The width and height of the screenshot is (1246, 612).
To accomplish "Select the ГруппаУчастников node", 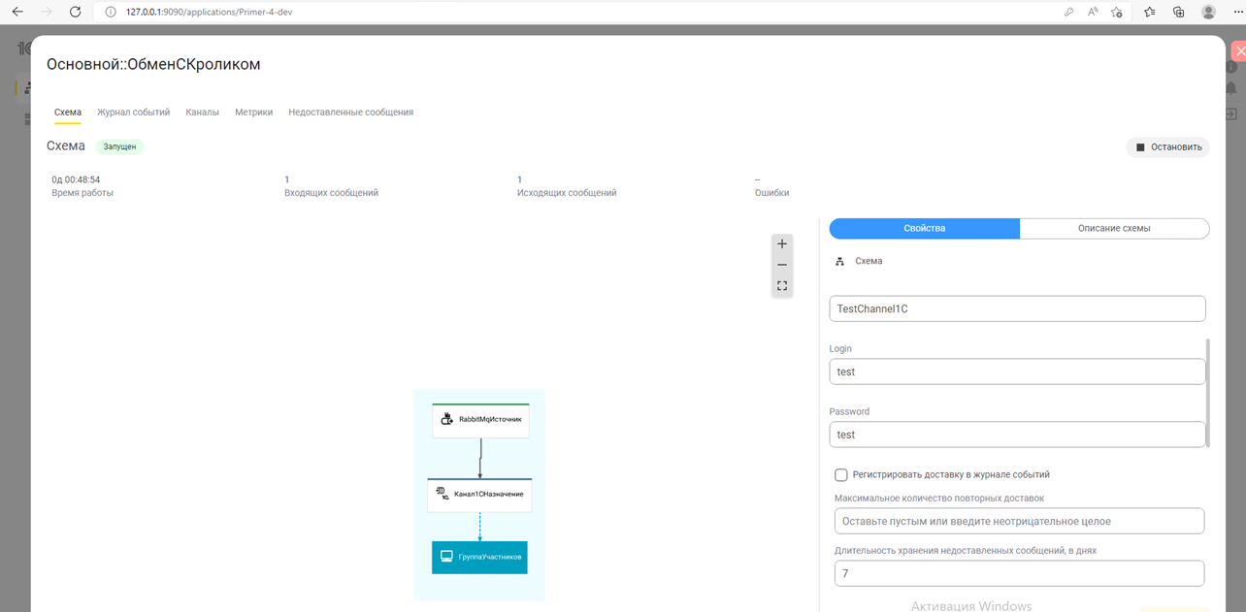I will point(479,558).
